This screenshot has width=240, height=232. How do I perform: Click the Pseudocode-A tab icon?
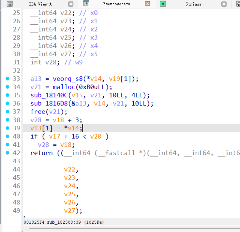pyautogui.click(x=86, y=4)
